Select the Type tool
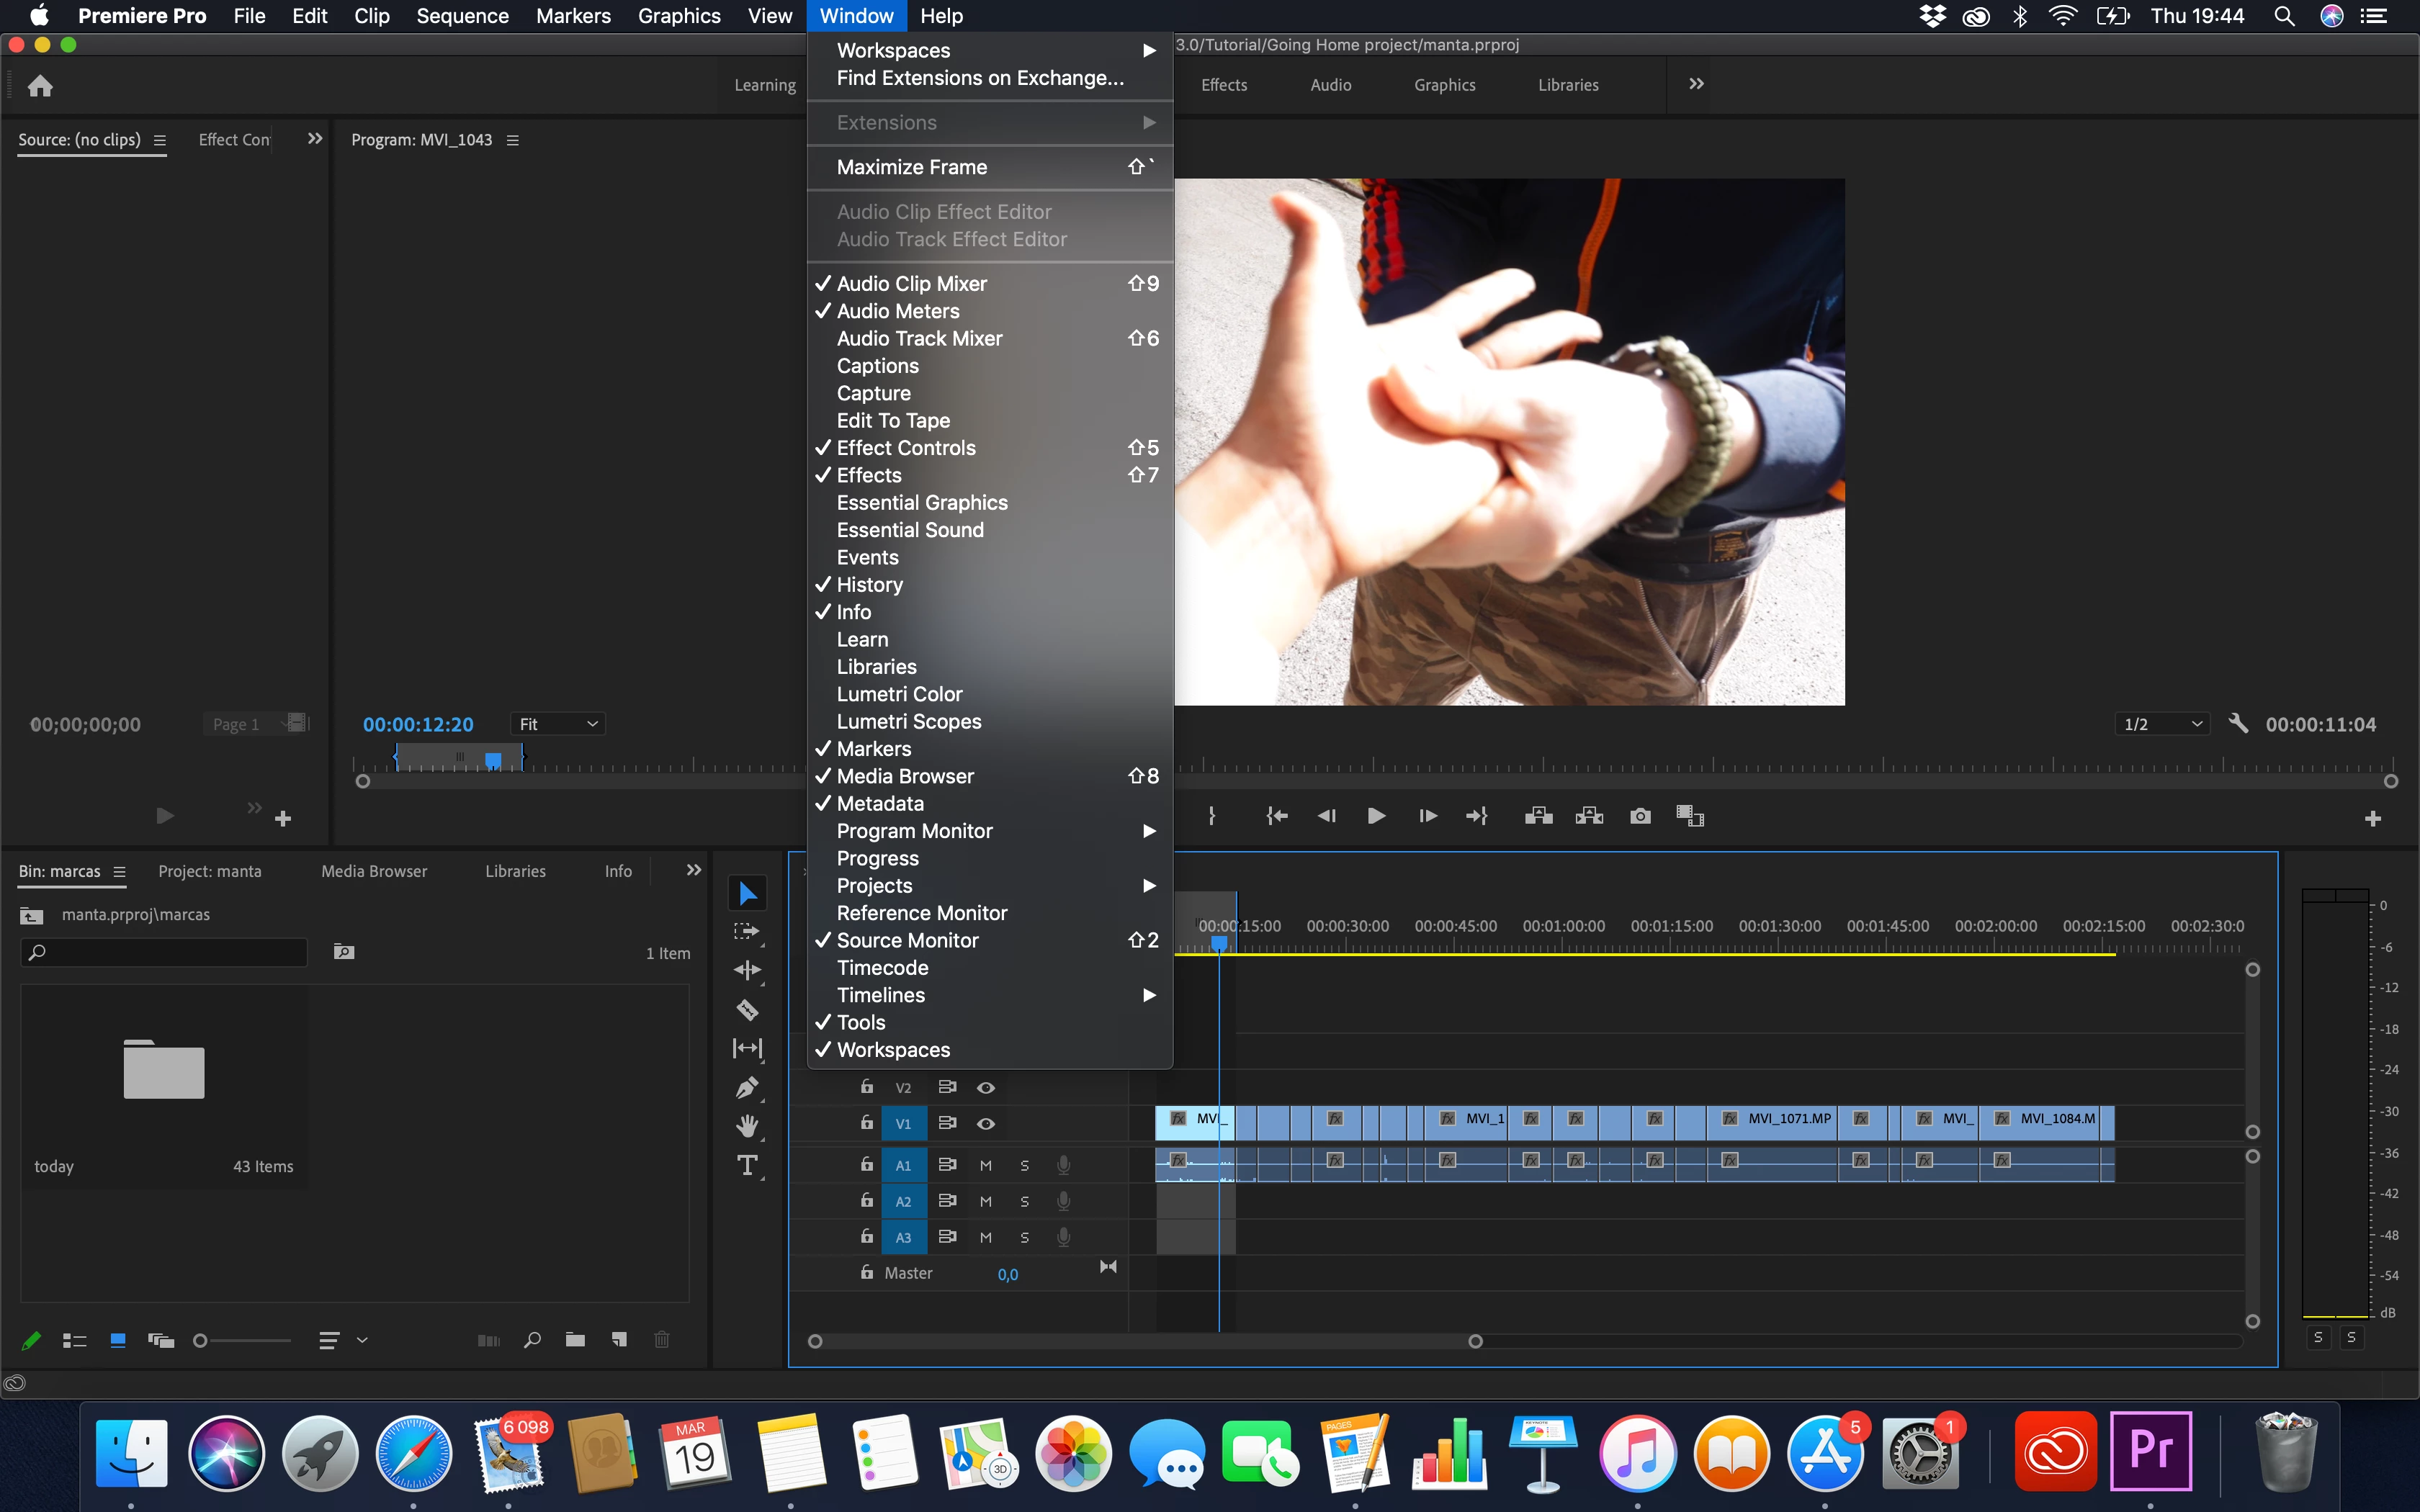Viewport: 2420px width, 1512px height. coord(747,1165)
